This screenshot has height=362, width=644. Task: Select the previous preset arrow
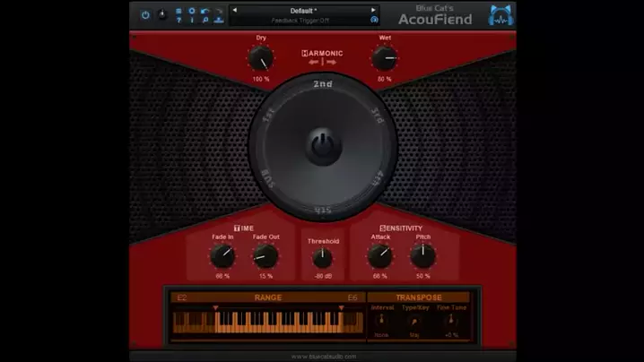pos(234,11)
